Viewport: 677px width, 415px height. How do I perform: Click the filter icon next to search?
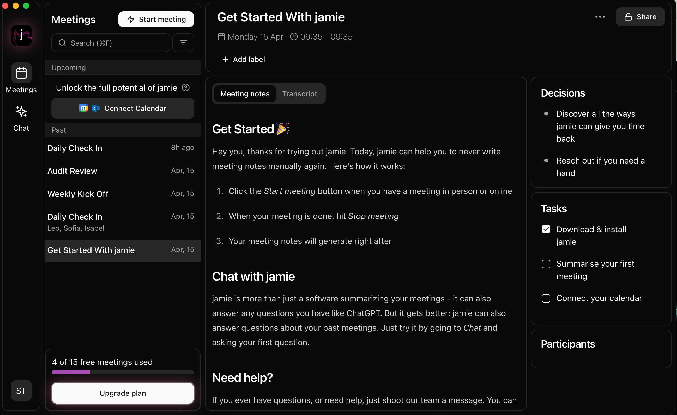click(183, 43)
